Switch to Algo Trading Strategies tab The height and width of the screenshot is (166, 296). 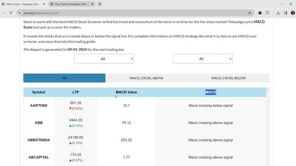(72, 4)
